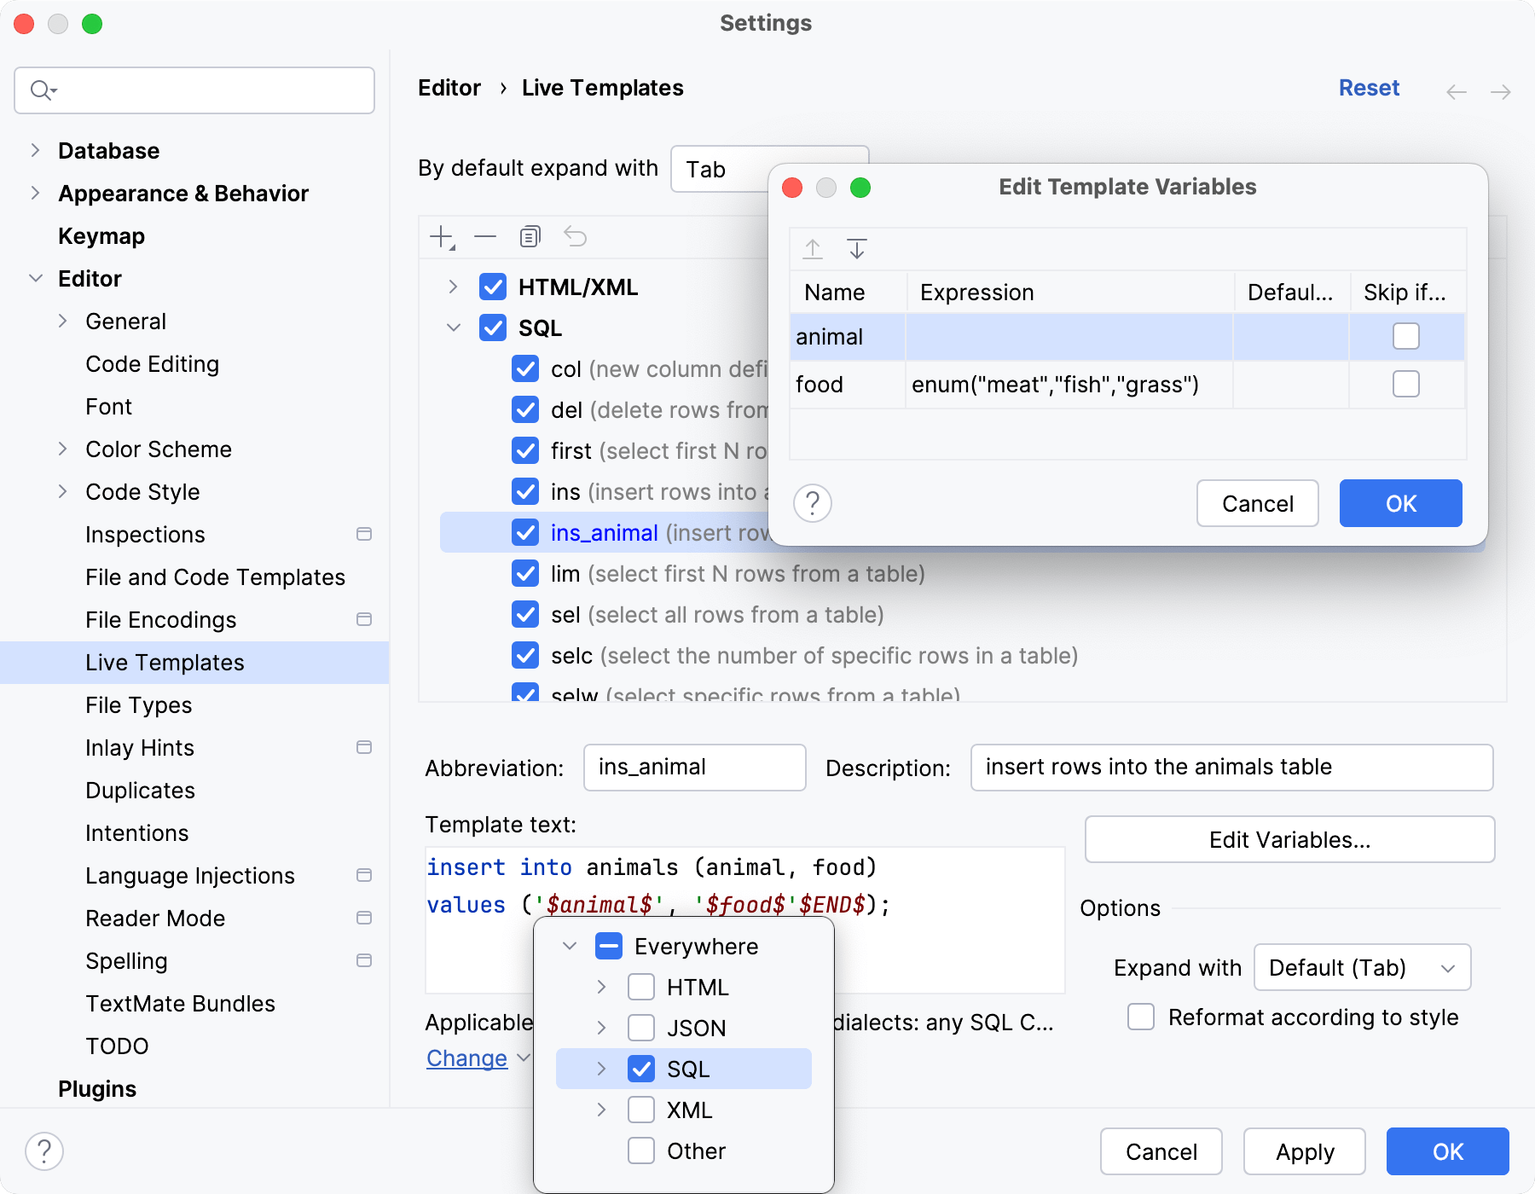Toggle the del template checkbox
Image resolution: width=1535 pixels, height=1194 pixels.
tap(524, 410)
